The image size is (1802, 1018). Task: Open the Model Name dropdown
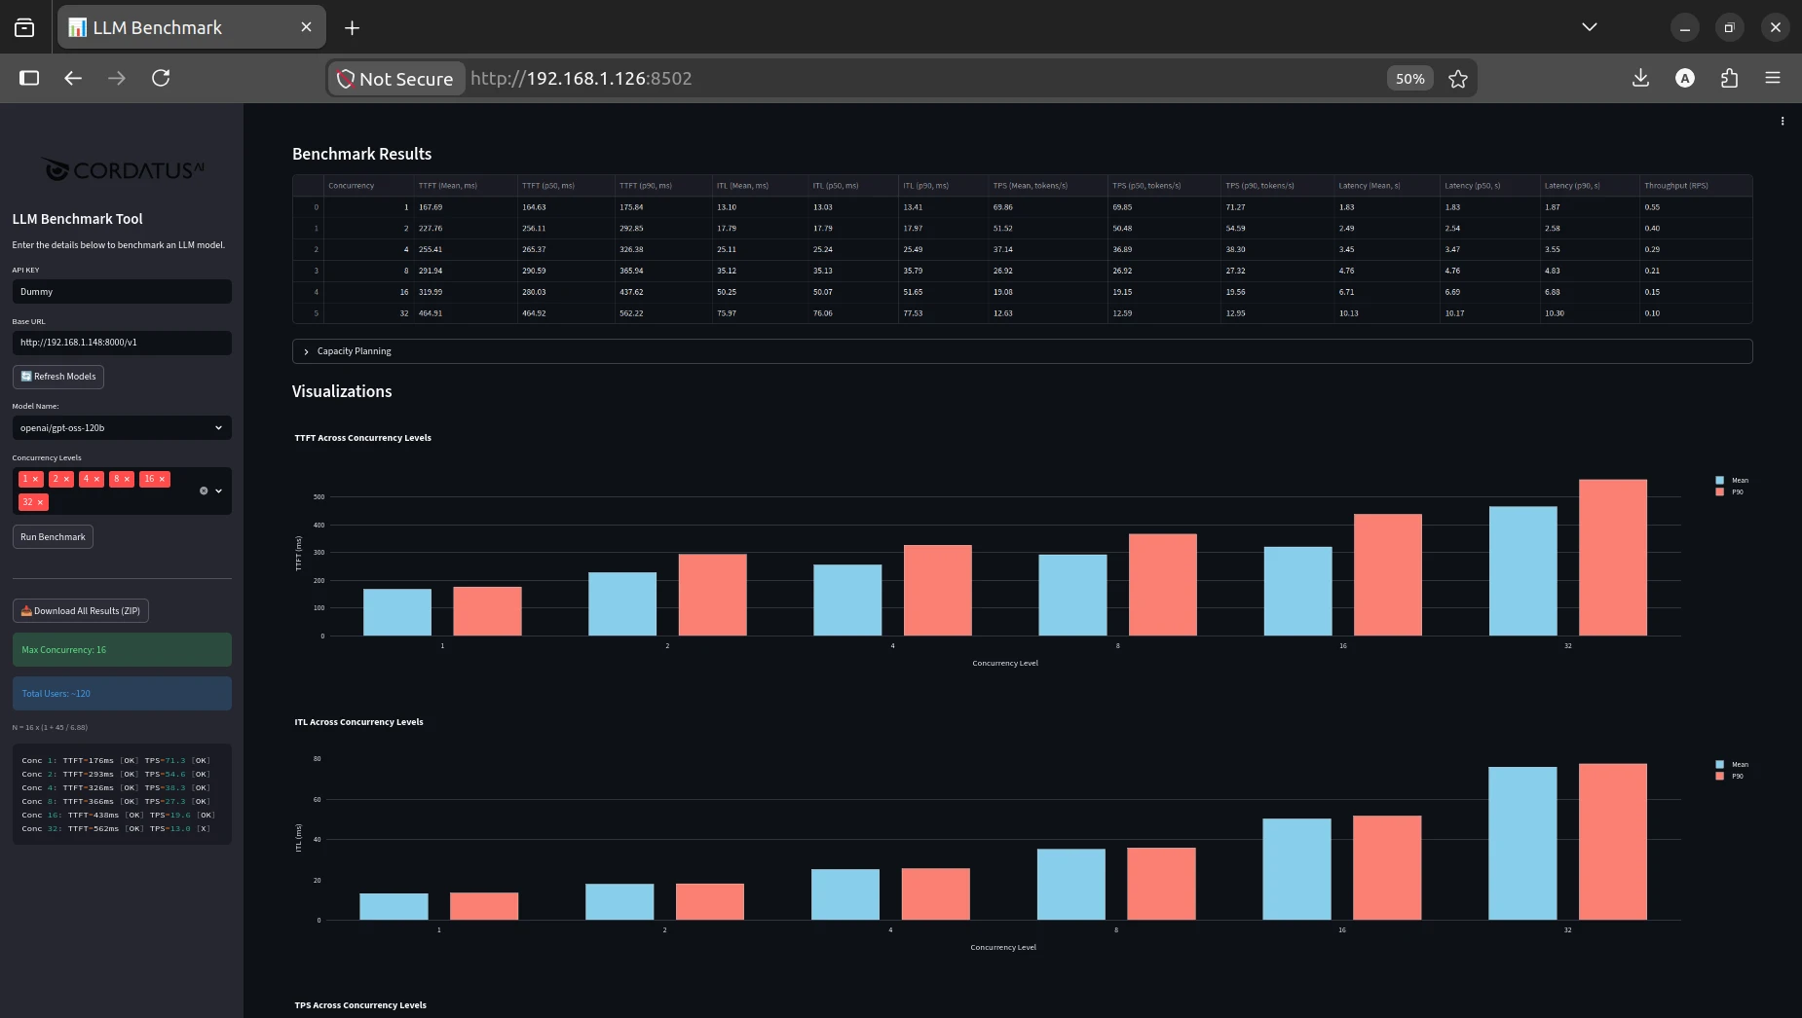click(x=122, y=428)
